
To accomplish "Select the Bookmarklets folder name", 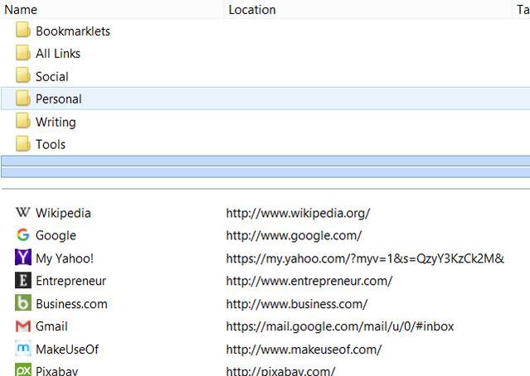I will pyautogui.click(x=73, y=31).
